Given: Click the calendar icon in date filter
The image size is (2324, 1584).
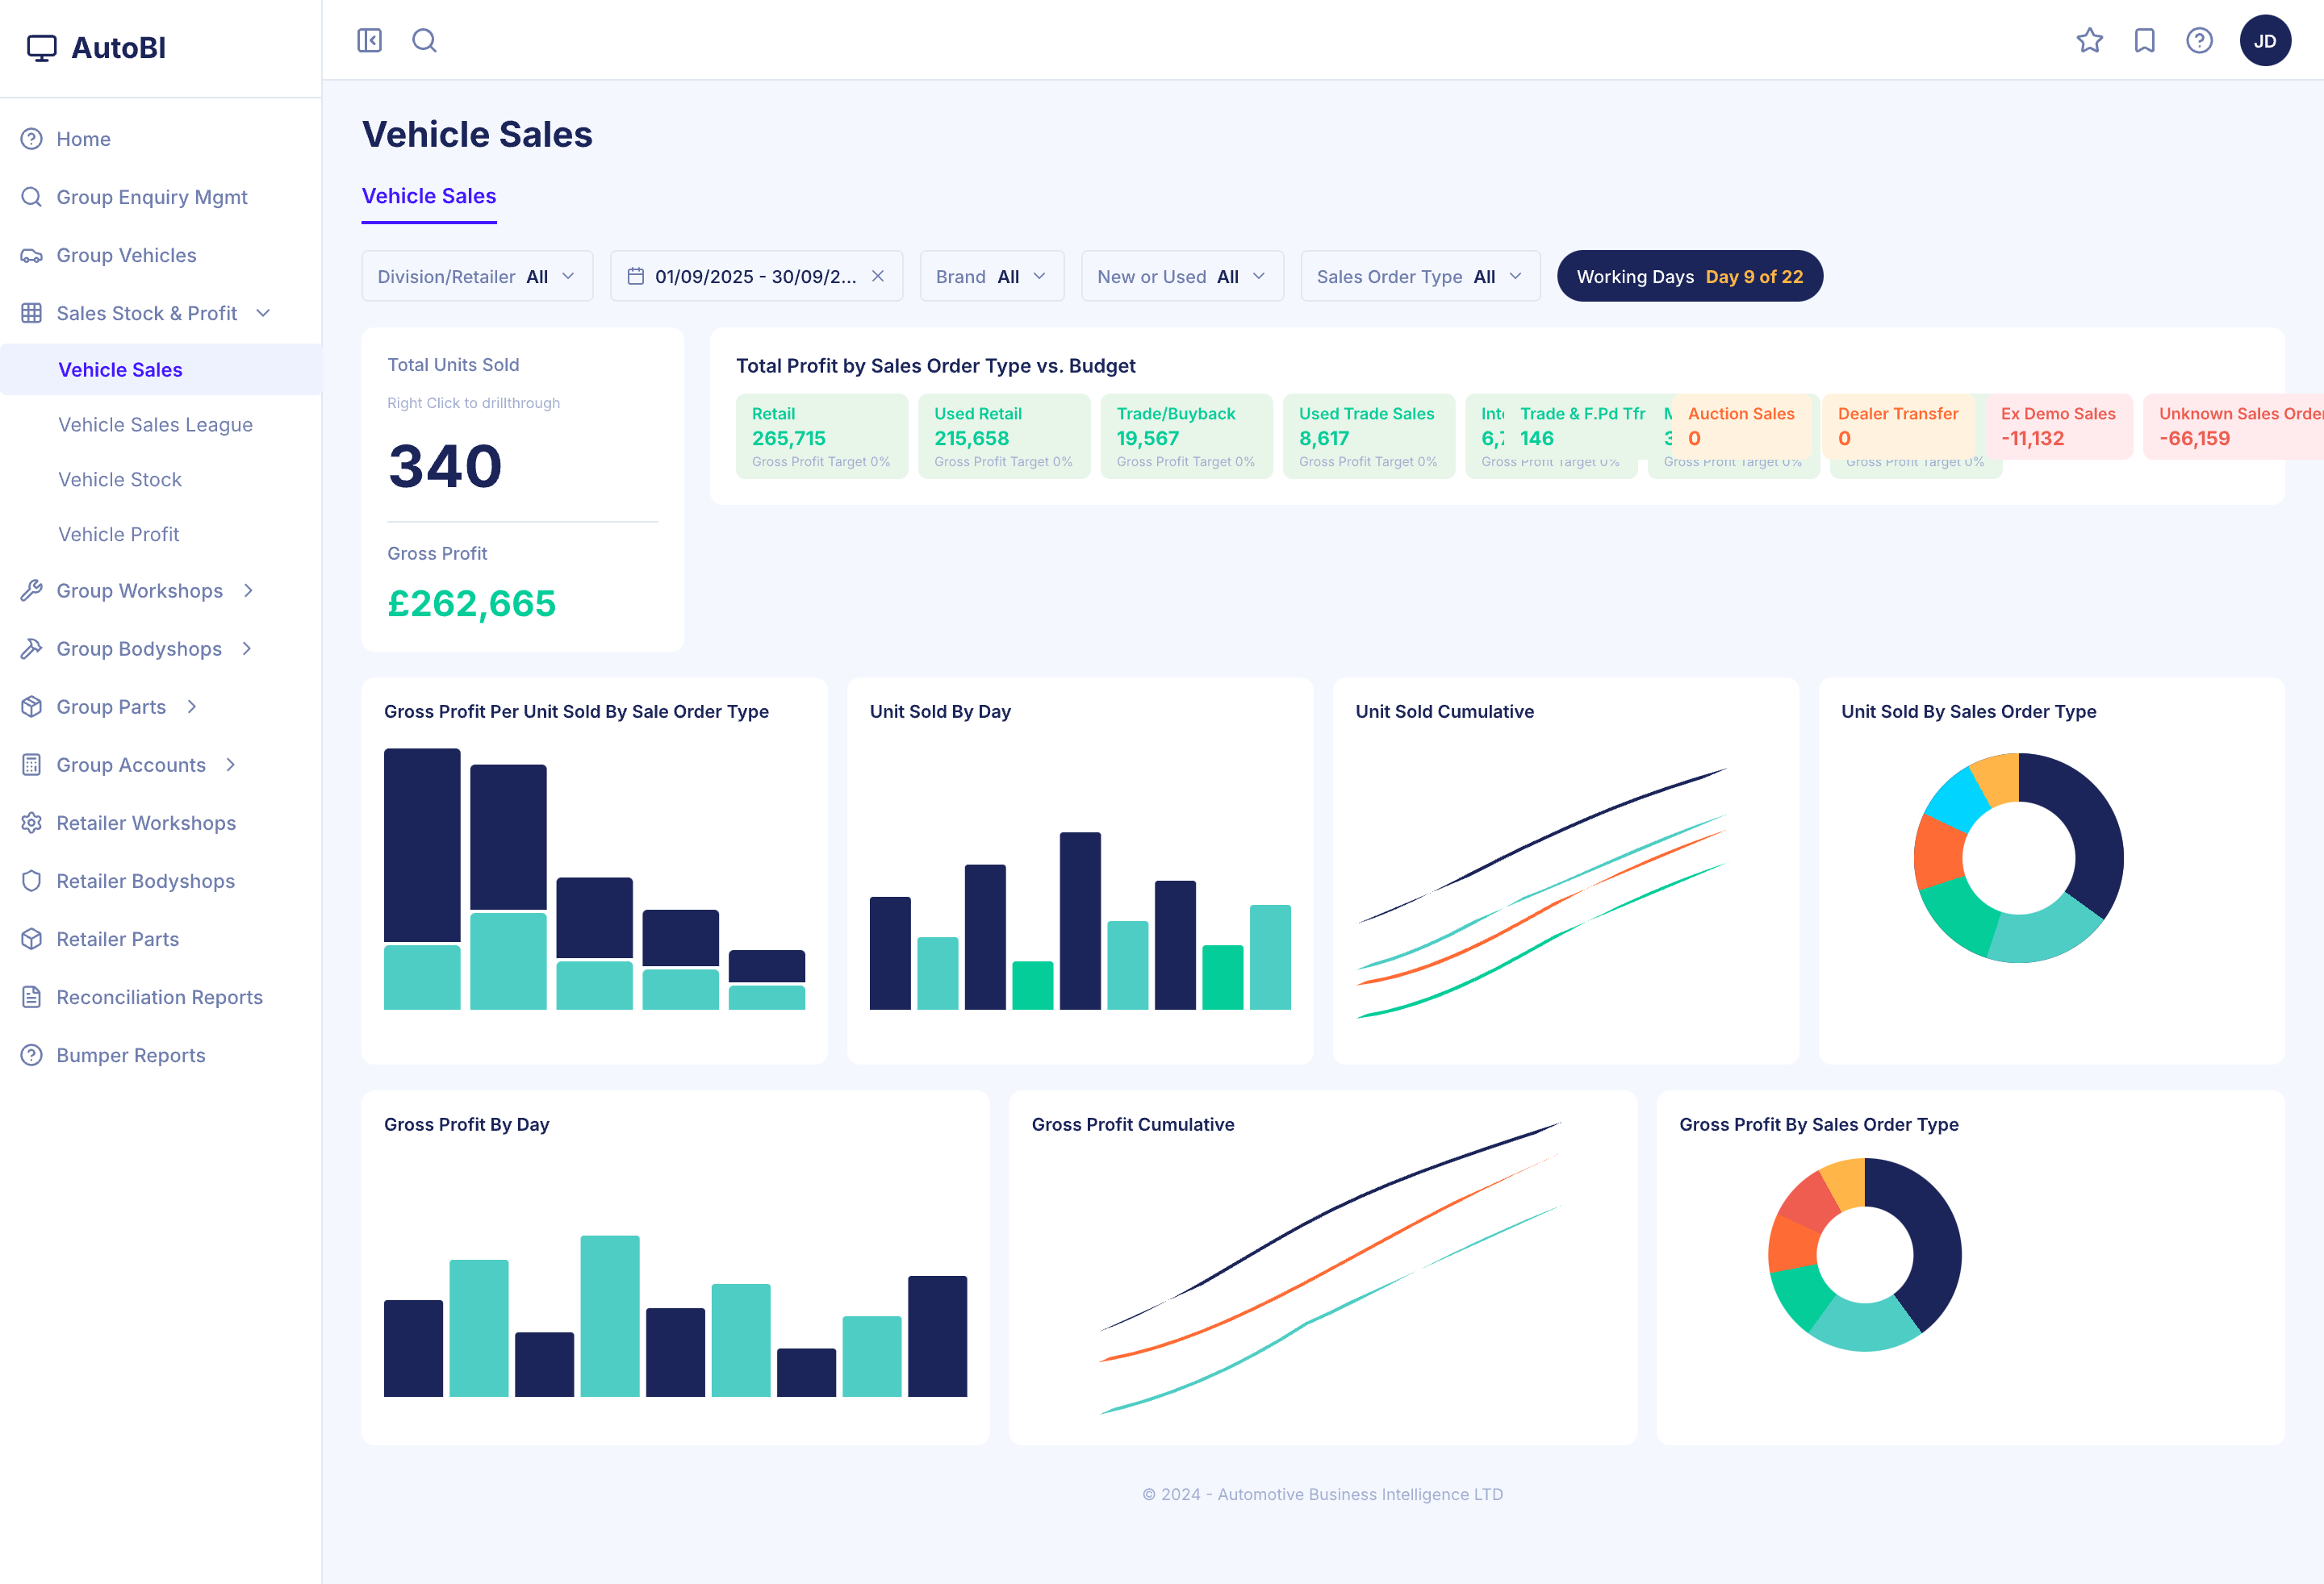Looking at the screenshot, I should coord(635,276).
